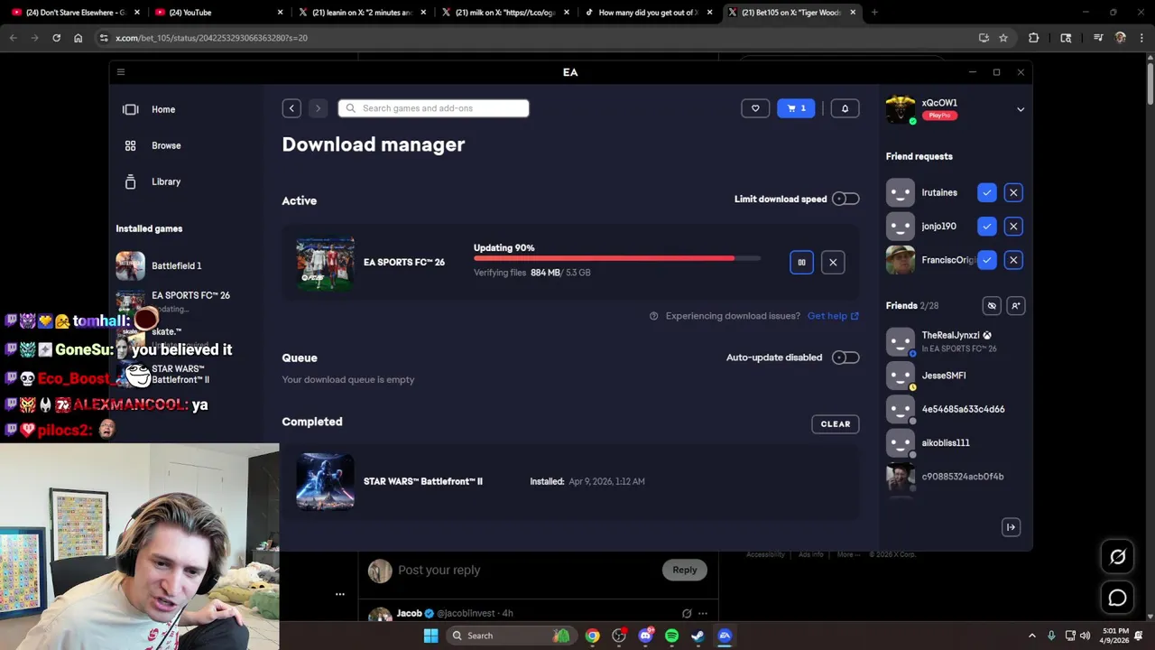
Task: Switch to leanin on X browser tab
Action: (361, 13)
